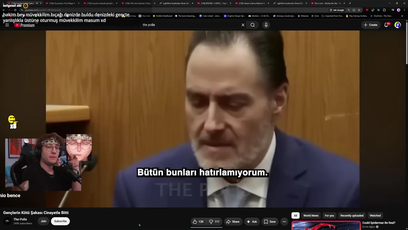Open the Play Subway Surfers bookmark

coord(357,16)
